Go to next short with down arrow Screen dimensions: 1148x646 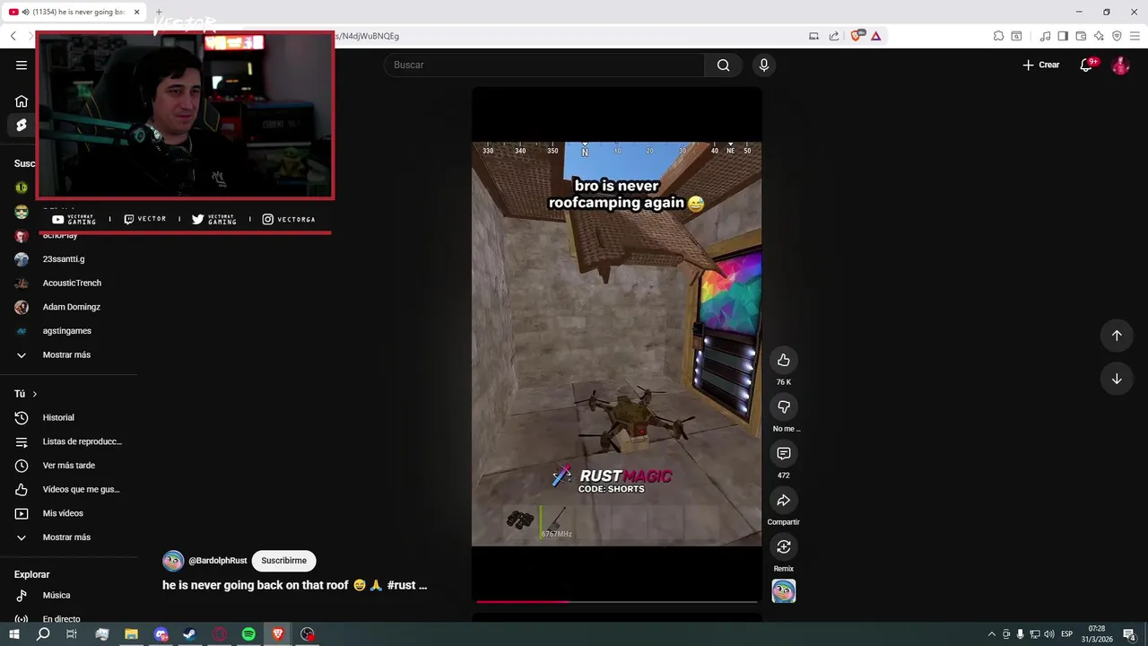1117,379
